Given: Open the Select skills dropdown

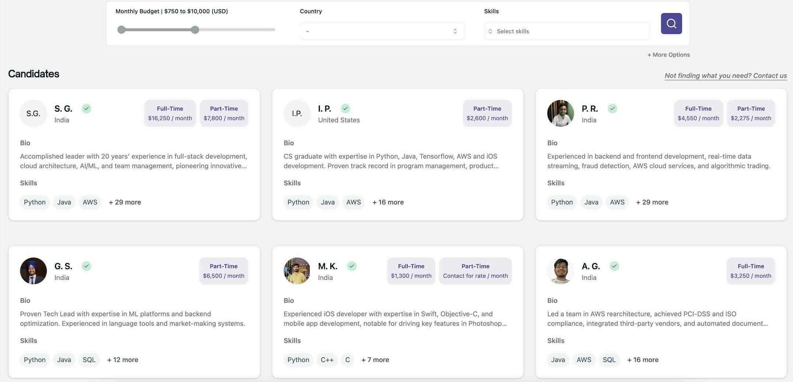Looking at the screenshot, I should [x=566, y=31].
